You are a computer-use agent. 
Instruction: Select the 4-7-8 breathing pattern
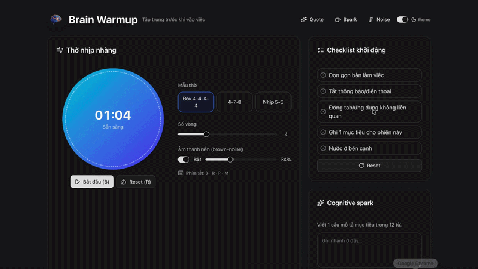point(234,102)
